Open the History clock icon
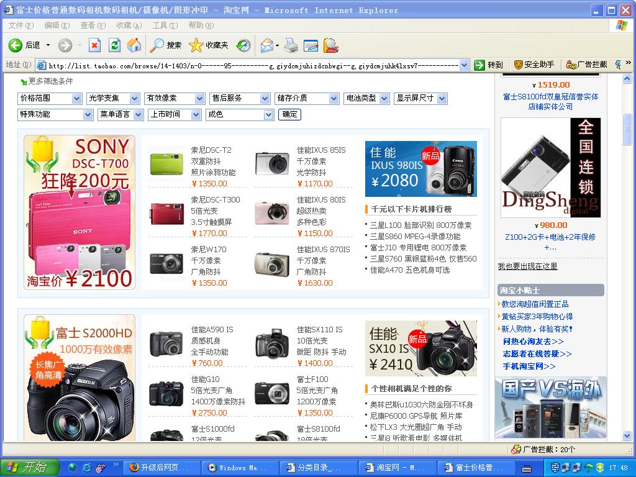This screenshot has width=636, height=477. [x=243, y=45]
